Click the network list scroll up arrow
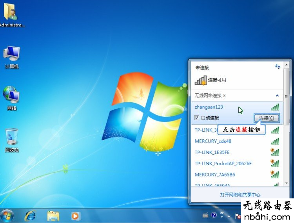This screenshot has height=223, width=294. (286, 65)
